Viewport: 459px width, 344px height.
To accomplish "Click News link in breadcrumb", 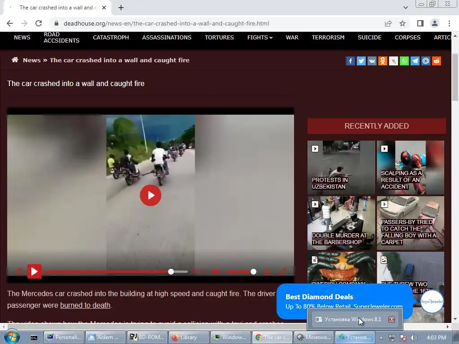I will 32,60.
